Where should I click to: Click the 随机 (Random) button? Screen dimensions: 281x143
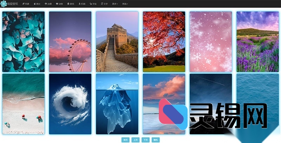click(x=156, y=140)
